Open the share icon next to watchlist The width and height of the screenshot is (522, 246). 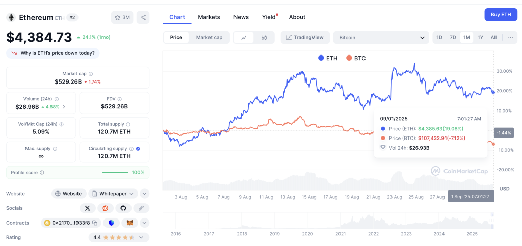143,18
